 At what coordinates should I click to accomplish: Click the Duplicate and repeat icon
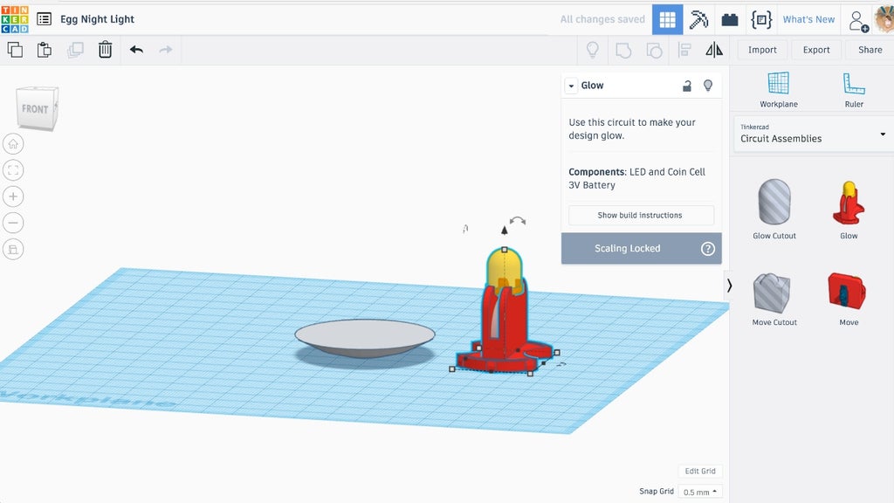[75, 50]
